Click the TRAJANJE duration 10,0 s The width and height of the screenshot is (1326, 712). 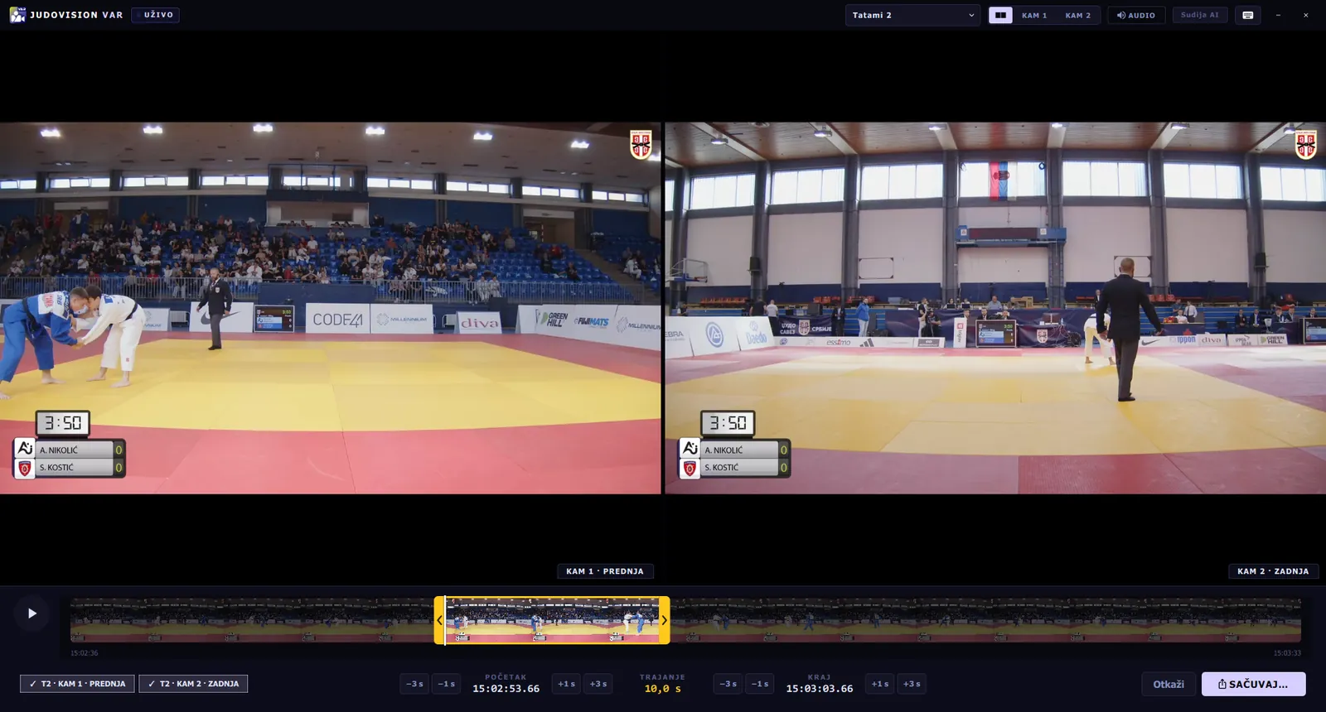663,689
